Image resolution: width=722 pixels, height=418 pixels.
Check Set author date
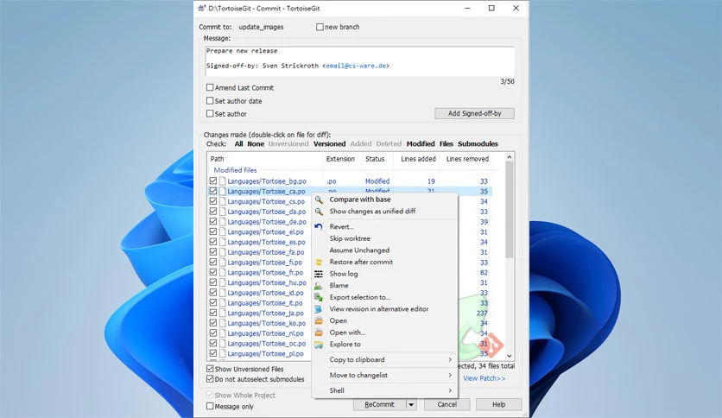point(210,101)
